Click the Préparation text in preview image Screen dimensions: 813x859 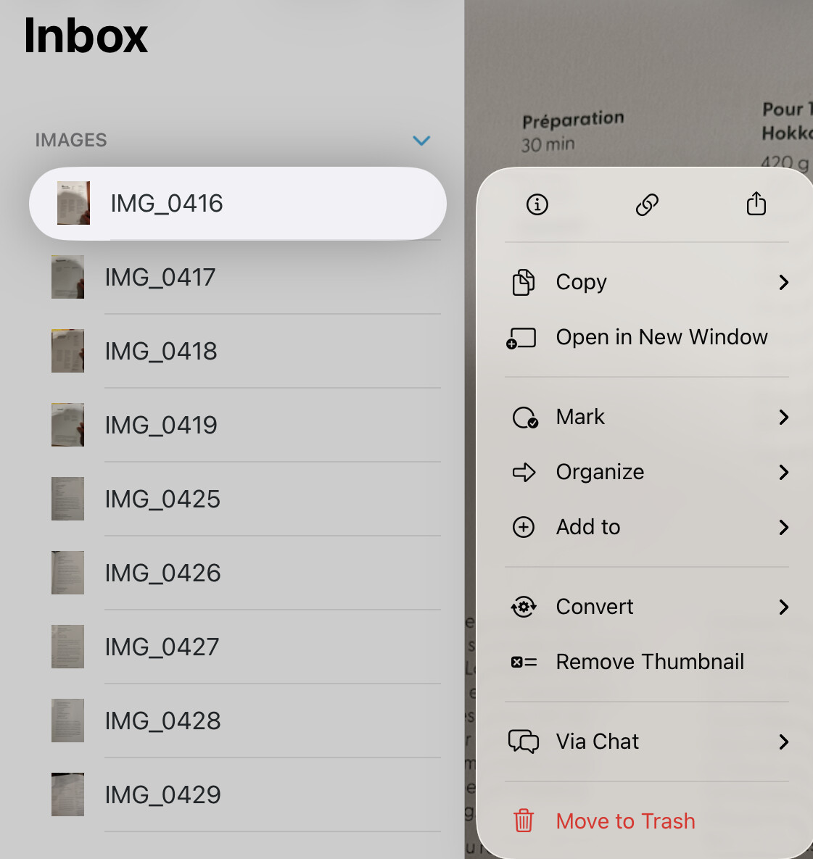(573, 120)
